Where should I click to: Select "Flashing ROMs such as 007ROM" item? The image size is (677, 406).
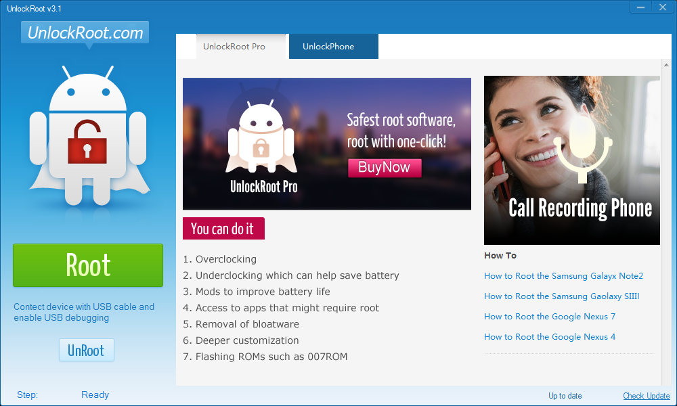(265, 357)
